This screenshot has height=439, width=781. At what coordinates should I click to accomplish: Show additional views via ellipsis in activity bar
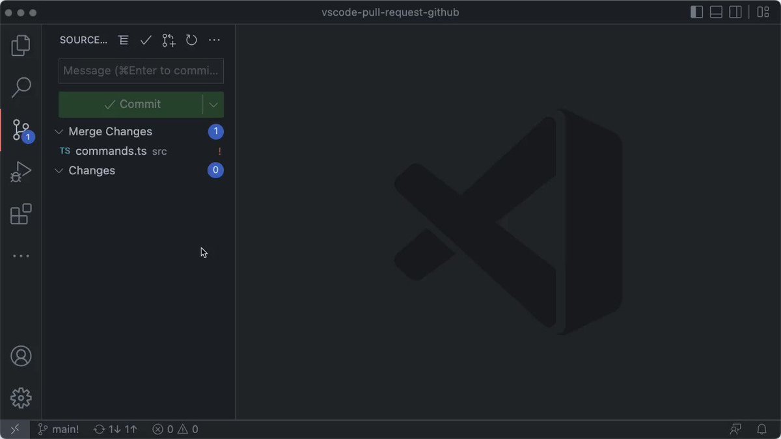(x=21, y=256)
